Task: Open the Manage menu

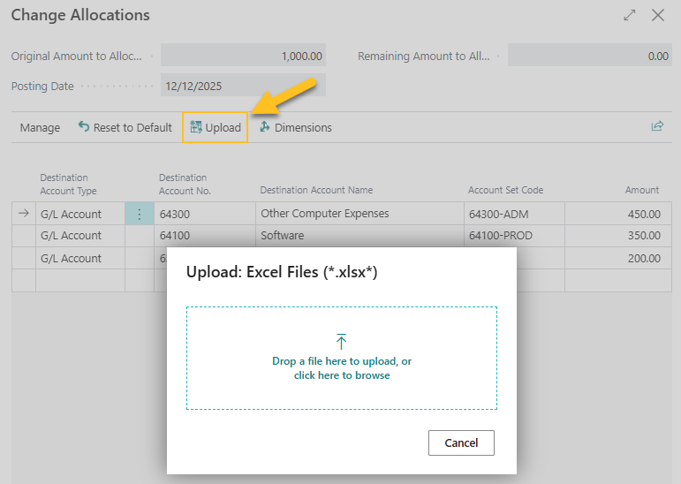Action: tap(40, 127)
